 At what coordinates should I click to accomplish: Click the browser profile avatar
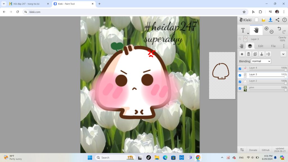coord(277,12)
